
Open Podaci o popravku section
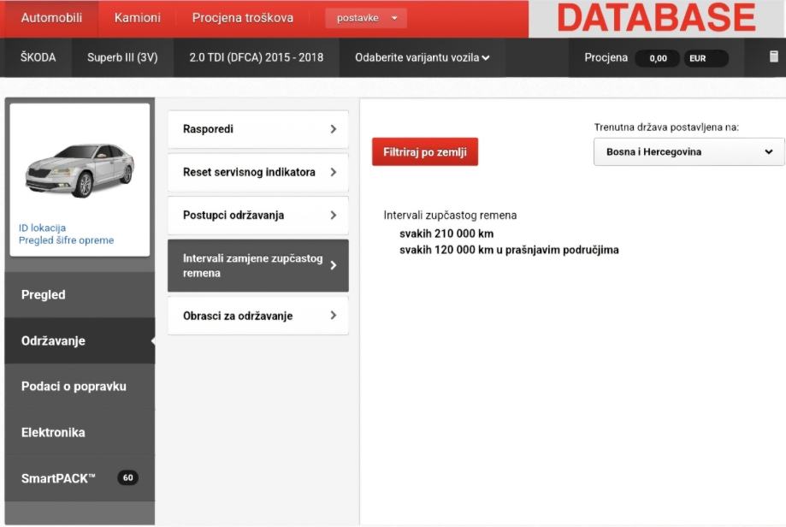[80, 387]
